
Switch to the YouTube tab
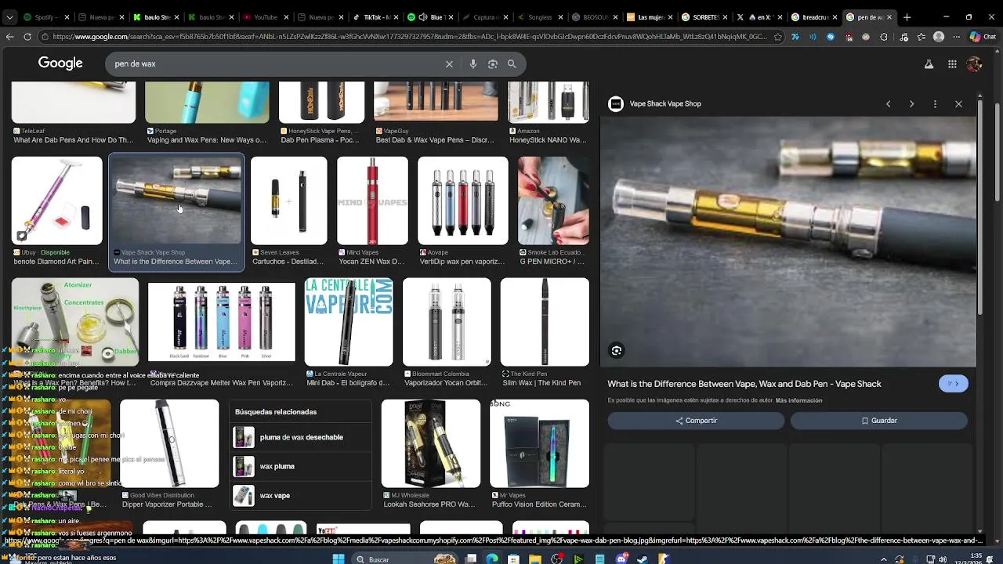(x=266, y=17)
